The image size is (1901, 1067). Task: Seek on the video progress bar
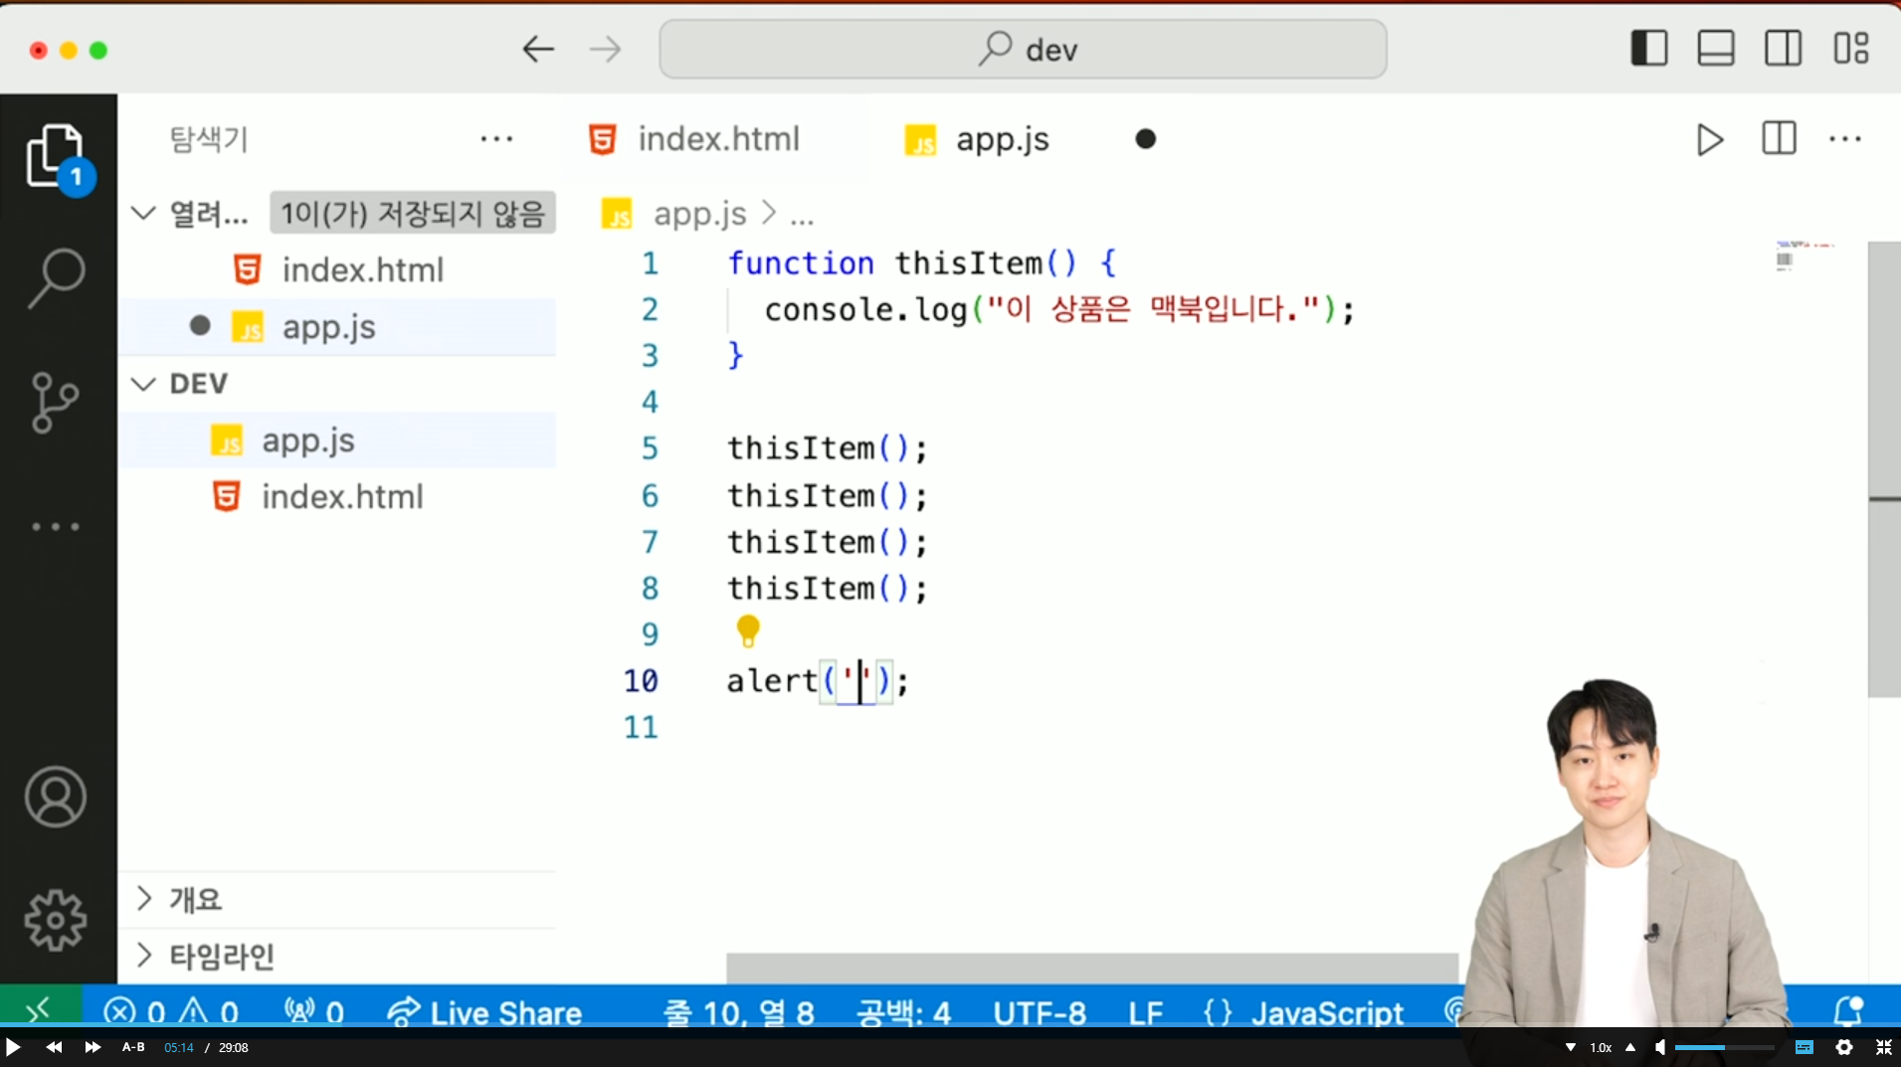coord(950,1025)
